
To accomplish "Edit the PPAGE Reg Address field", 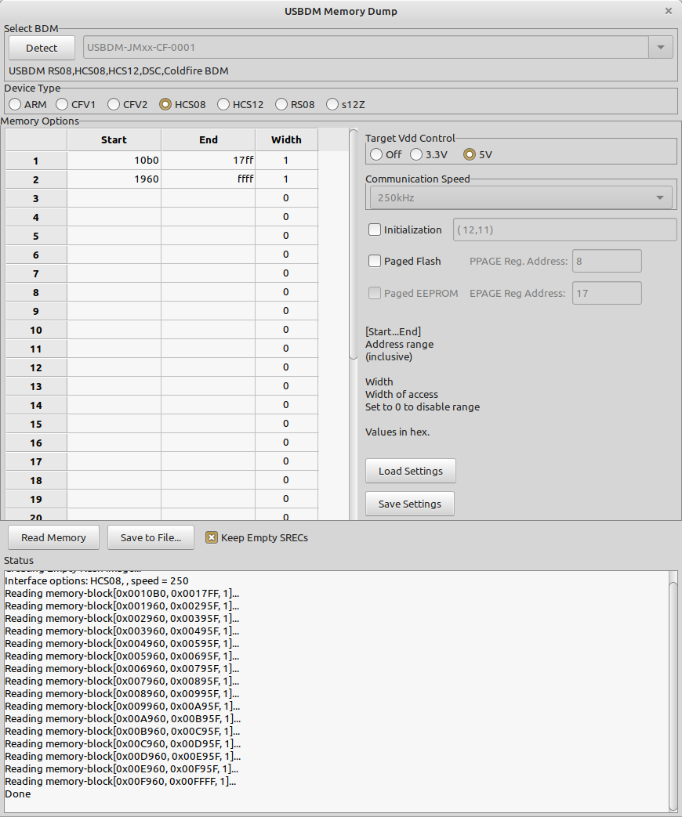I will [x=606, y=261].
